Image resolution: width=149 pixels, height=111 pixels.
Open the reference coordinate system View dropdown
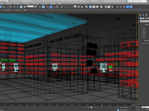click(x=30, y=6)
